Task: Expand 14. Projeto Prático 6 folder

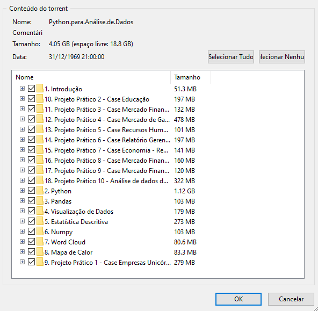Action: coord(23,140)
